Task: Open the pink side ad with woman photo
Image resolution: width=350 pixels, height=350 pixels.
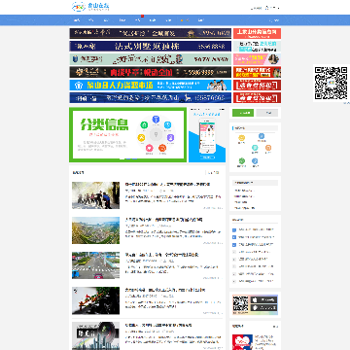Action: pos(257,59)
